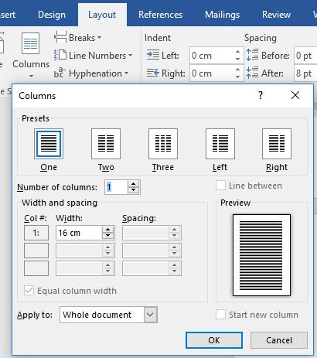Toggle the Line between checkbox
The height and width of the screenshot is (358, 317).
click(220, 186)
